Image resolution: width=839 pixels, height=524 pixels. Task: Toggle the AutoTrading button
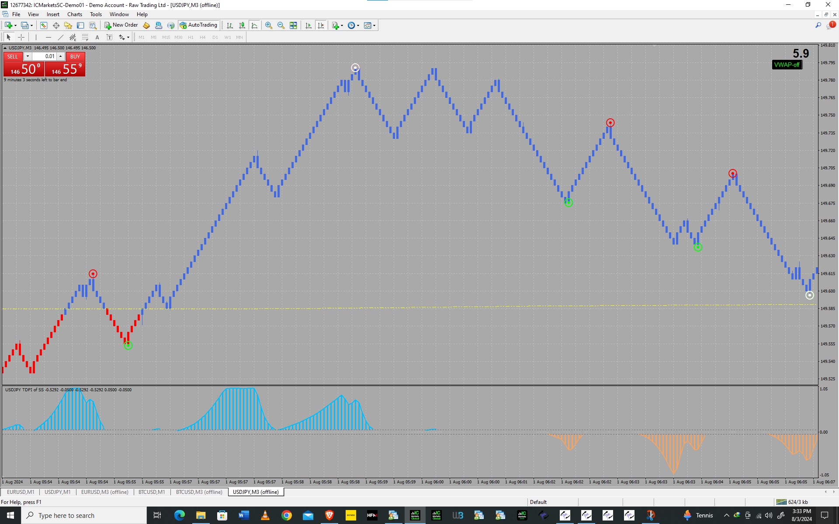(x=199, y=25)
